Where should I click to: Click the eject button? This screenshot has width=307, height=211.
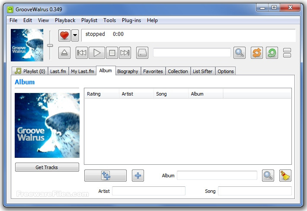click(x=64, y=53)
